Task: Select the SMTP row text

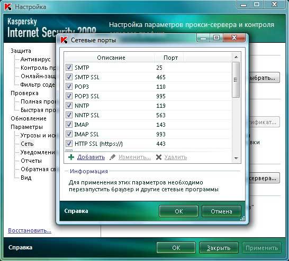Action: [x=82, y=68]
